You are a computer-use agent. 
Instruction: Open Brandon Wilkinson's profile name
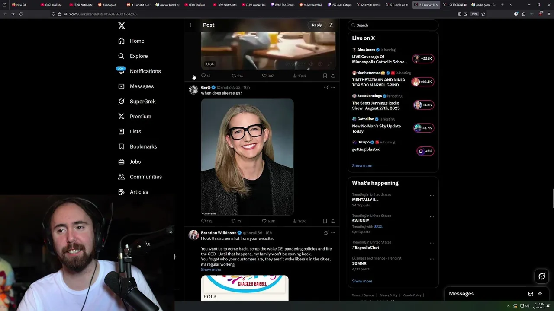click(218, 233)
